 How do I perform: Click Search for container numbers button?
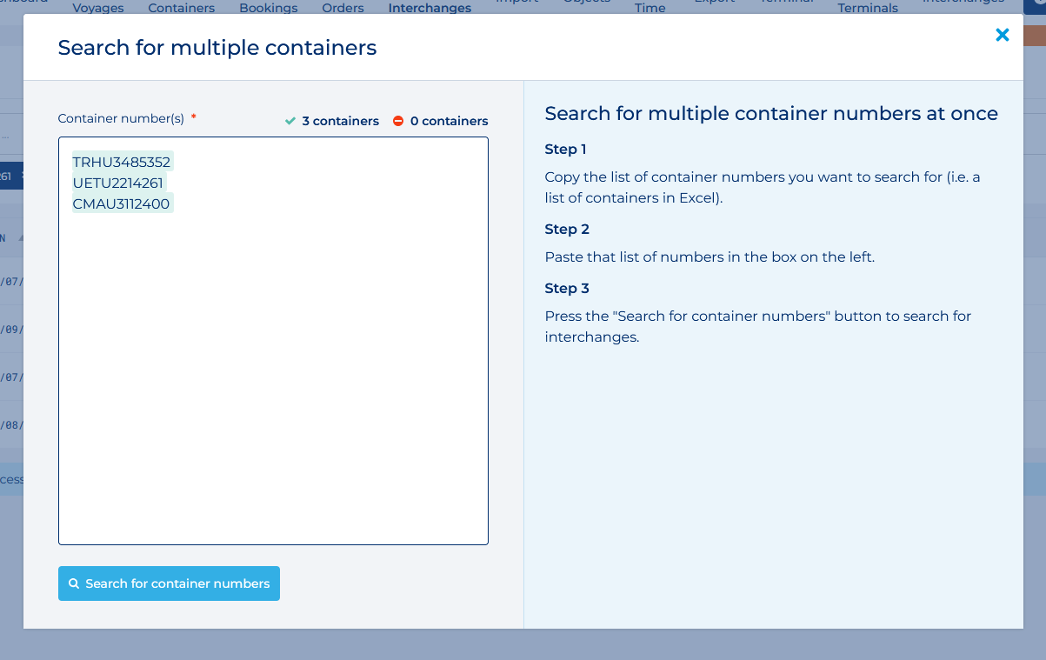169,583
